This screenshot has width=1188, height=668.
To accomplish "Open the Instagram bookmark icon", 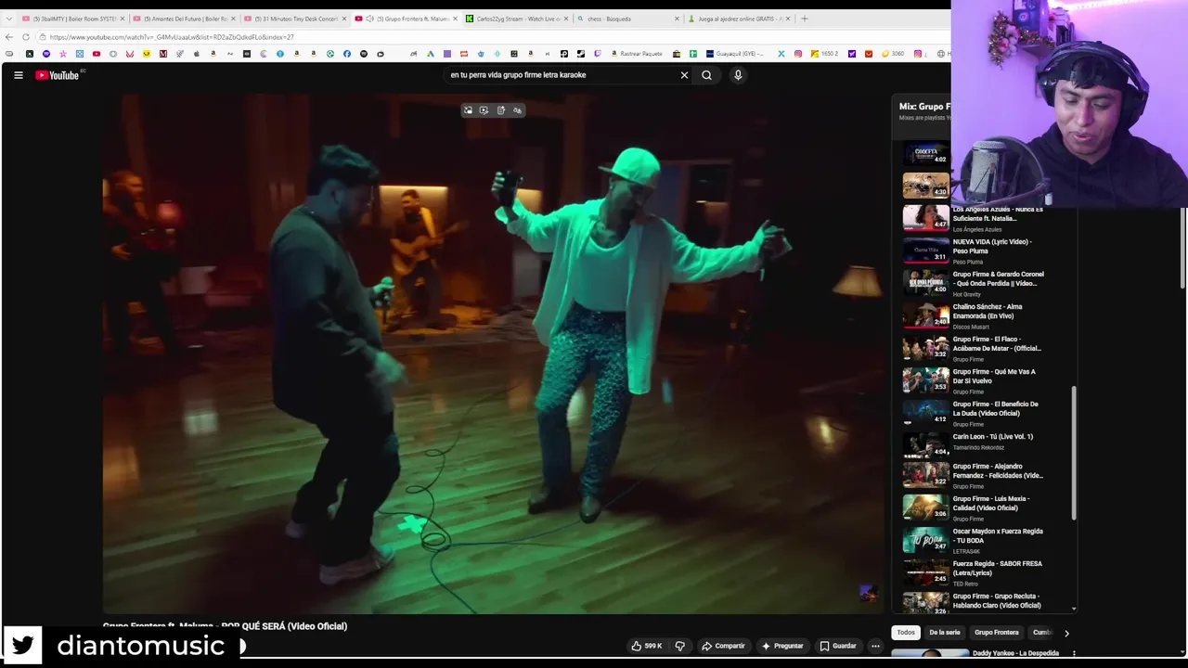I will pyautogui.click(x=797, y=54).
